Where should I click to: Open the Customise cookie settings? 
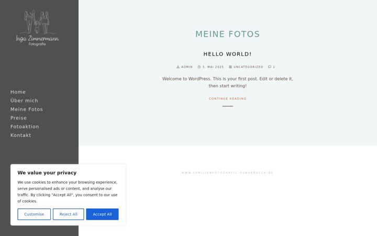pyautogui.click(x=34, y=214)
